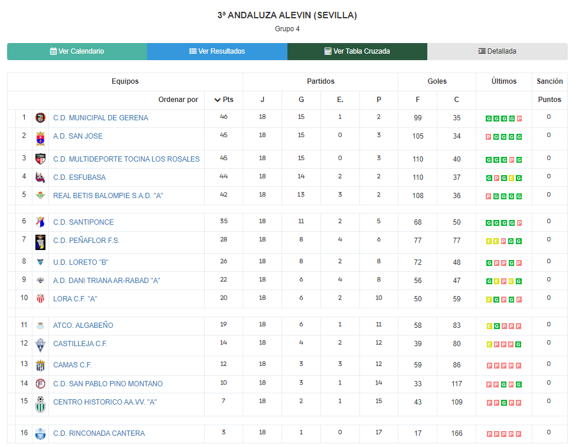Image resolution: width=579 pixels, height=447 pixels.
Task: Open C.D. MULTIDEPORTE TOCINA LOS ROSALES link
Action: pos(126,159)
